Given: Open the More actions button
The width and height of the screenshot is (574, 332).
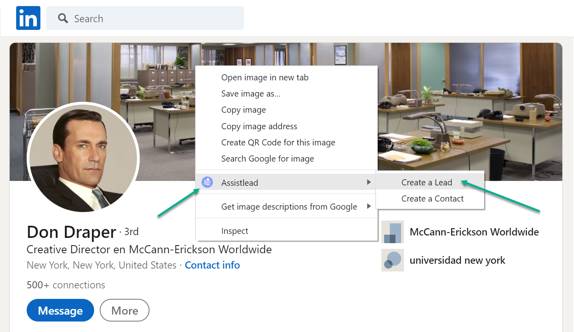Looking at the screenshot, I should 124,311.
